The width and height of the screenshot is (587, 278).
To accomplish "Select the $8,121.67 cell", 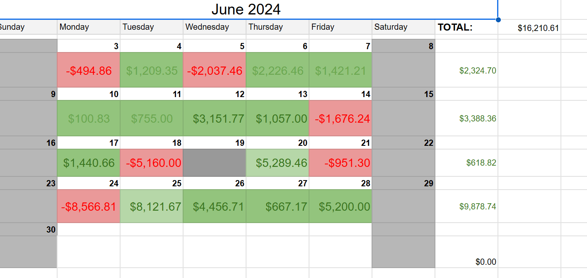I will click(x=152, y=207).
